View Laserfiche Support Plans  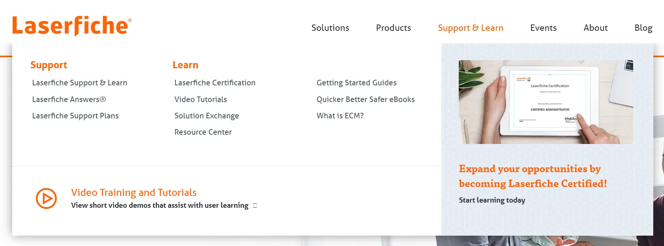point(75,115)
